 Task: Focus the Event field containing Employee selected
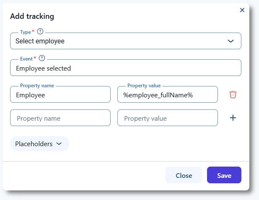[125, 68]
